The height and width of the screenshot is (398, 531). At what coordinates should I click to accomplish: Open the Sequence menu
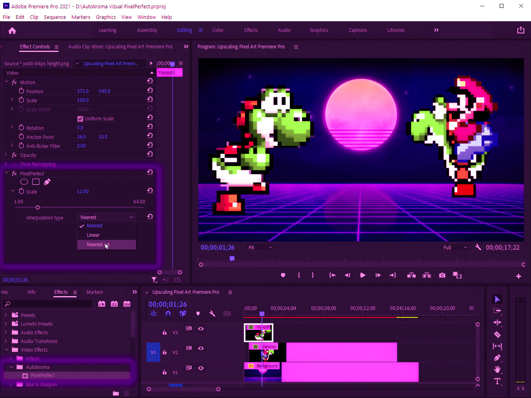pos(55,17)
